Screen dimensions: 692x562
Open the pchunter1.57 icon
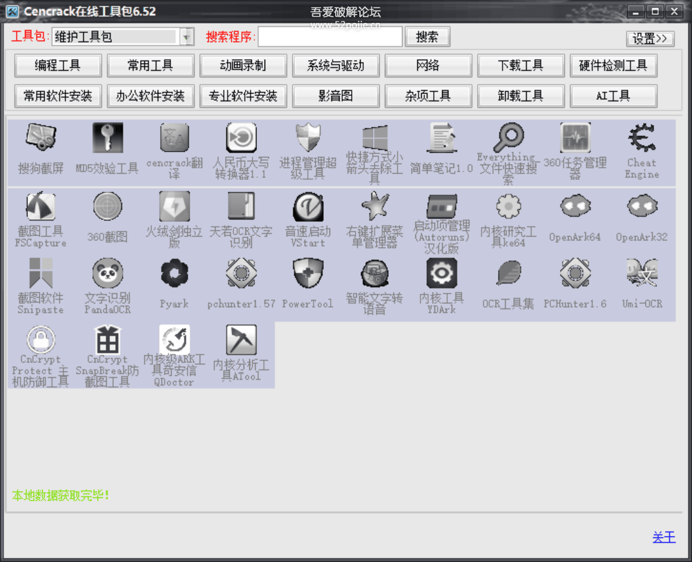tap(241, 273)
